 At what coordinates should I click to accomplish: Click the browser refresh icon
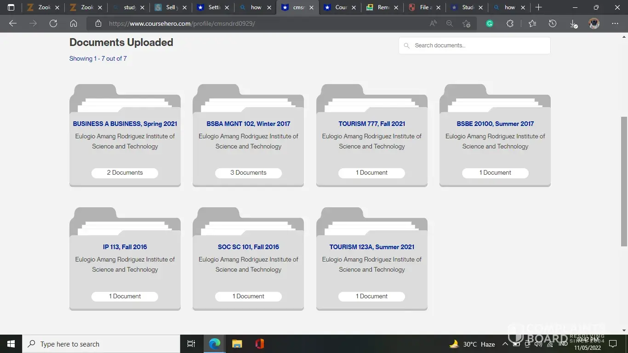click(x=53, y=23)
